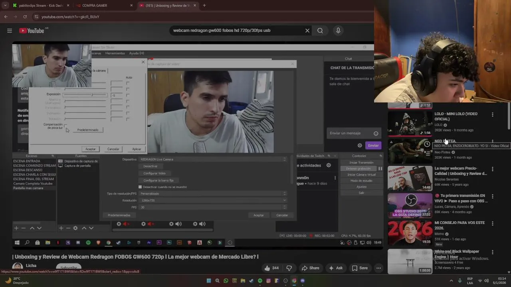Open options for Tu primera transmisión video
Viewport: 511px width, 287px height.
coord(492,197)
